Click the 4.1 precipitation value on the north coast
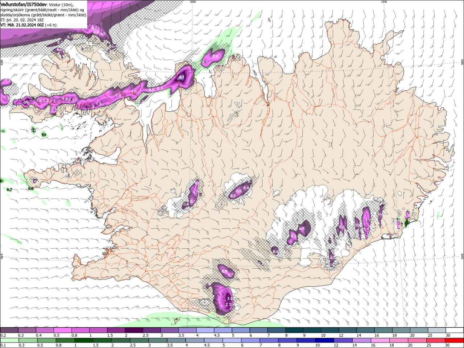 pos(182,77)
